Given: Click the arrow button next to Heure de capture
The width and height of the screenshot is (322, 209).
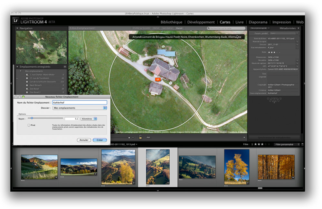Looking at the screenshot, I should point(297,63).
